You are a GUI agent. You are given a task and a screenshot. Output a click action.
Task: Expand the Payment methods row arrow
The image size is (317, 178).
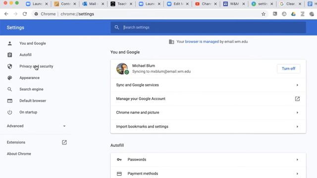click(x=297, y=174)
